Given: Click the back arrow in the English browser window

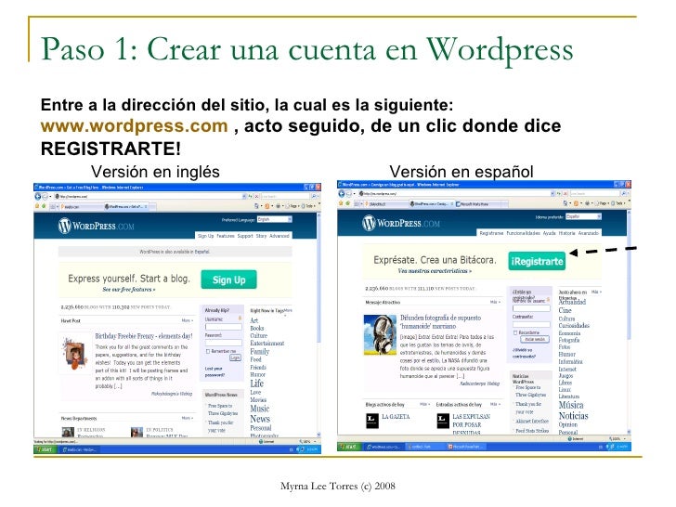Looking at the screenshot, I should coord(37,197).
